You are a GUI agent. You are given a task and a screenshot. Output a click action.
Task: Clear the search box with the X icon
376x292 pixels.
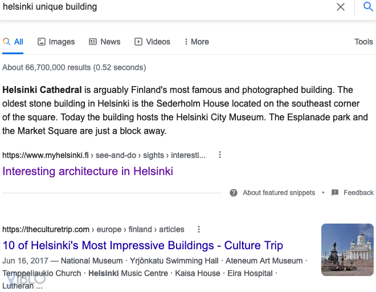point(341,7)
